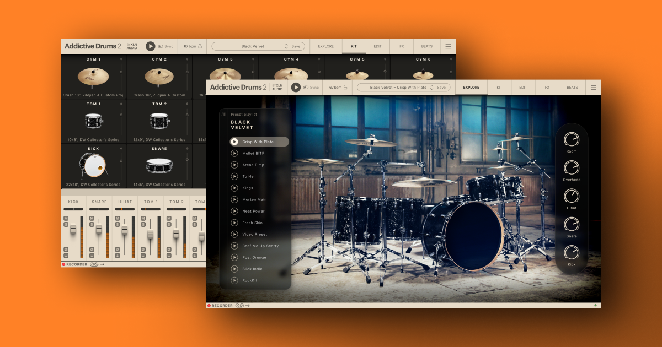Open the hamburger menu in the back Kit window

[x=448, y=46]
